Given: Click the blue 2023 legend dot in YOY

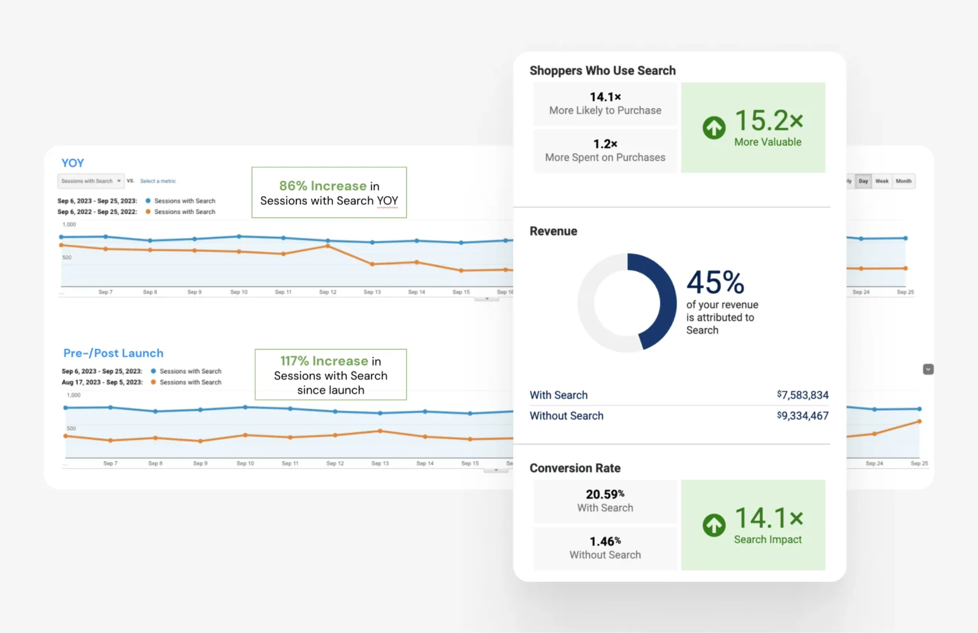Looking at the screenshot, I should point(148,200).
